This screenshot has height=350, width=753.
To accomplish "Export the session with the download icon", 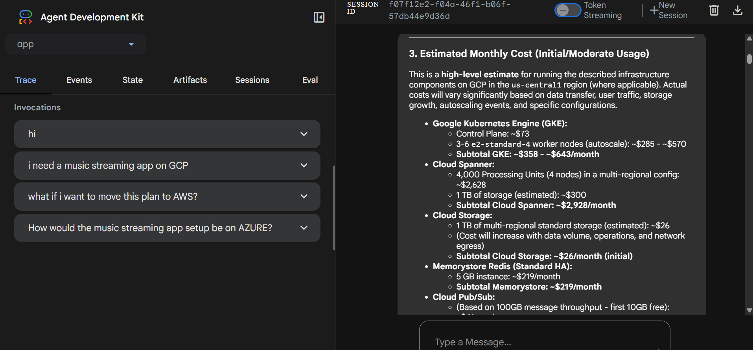I will coord(737,10).
